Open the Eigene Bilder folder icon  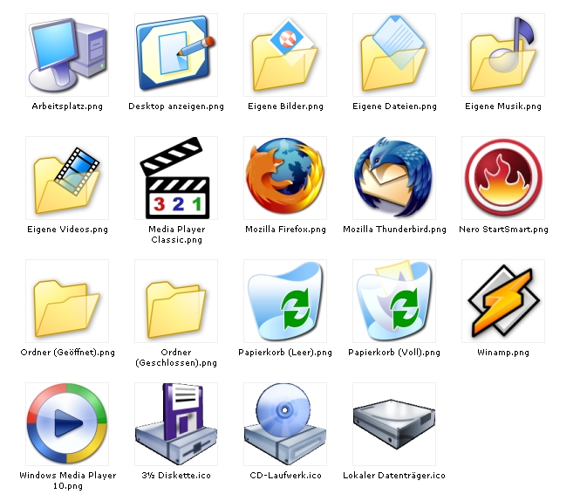285,55
